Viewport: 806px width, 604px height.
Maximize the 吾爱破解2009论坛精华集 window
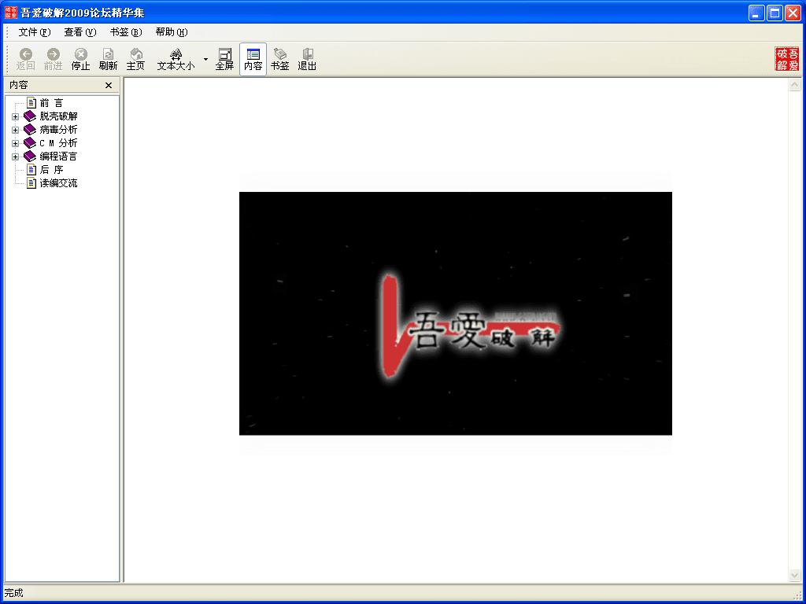click(775, 13)
